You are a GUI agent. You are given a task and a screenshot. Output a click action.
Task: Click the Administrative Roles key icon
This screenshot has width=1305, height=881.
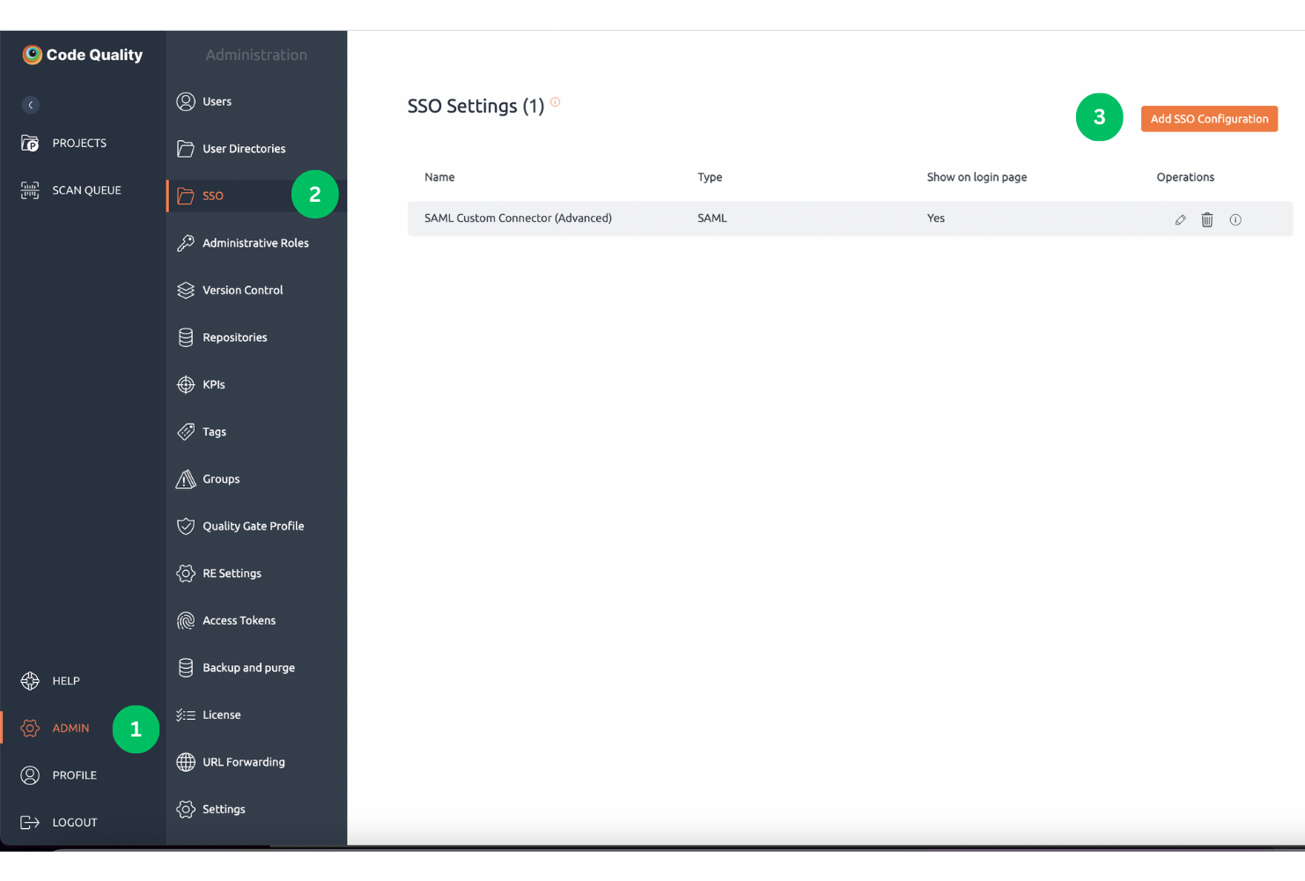(x=186, y=243)
